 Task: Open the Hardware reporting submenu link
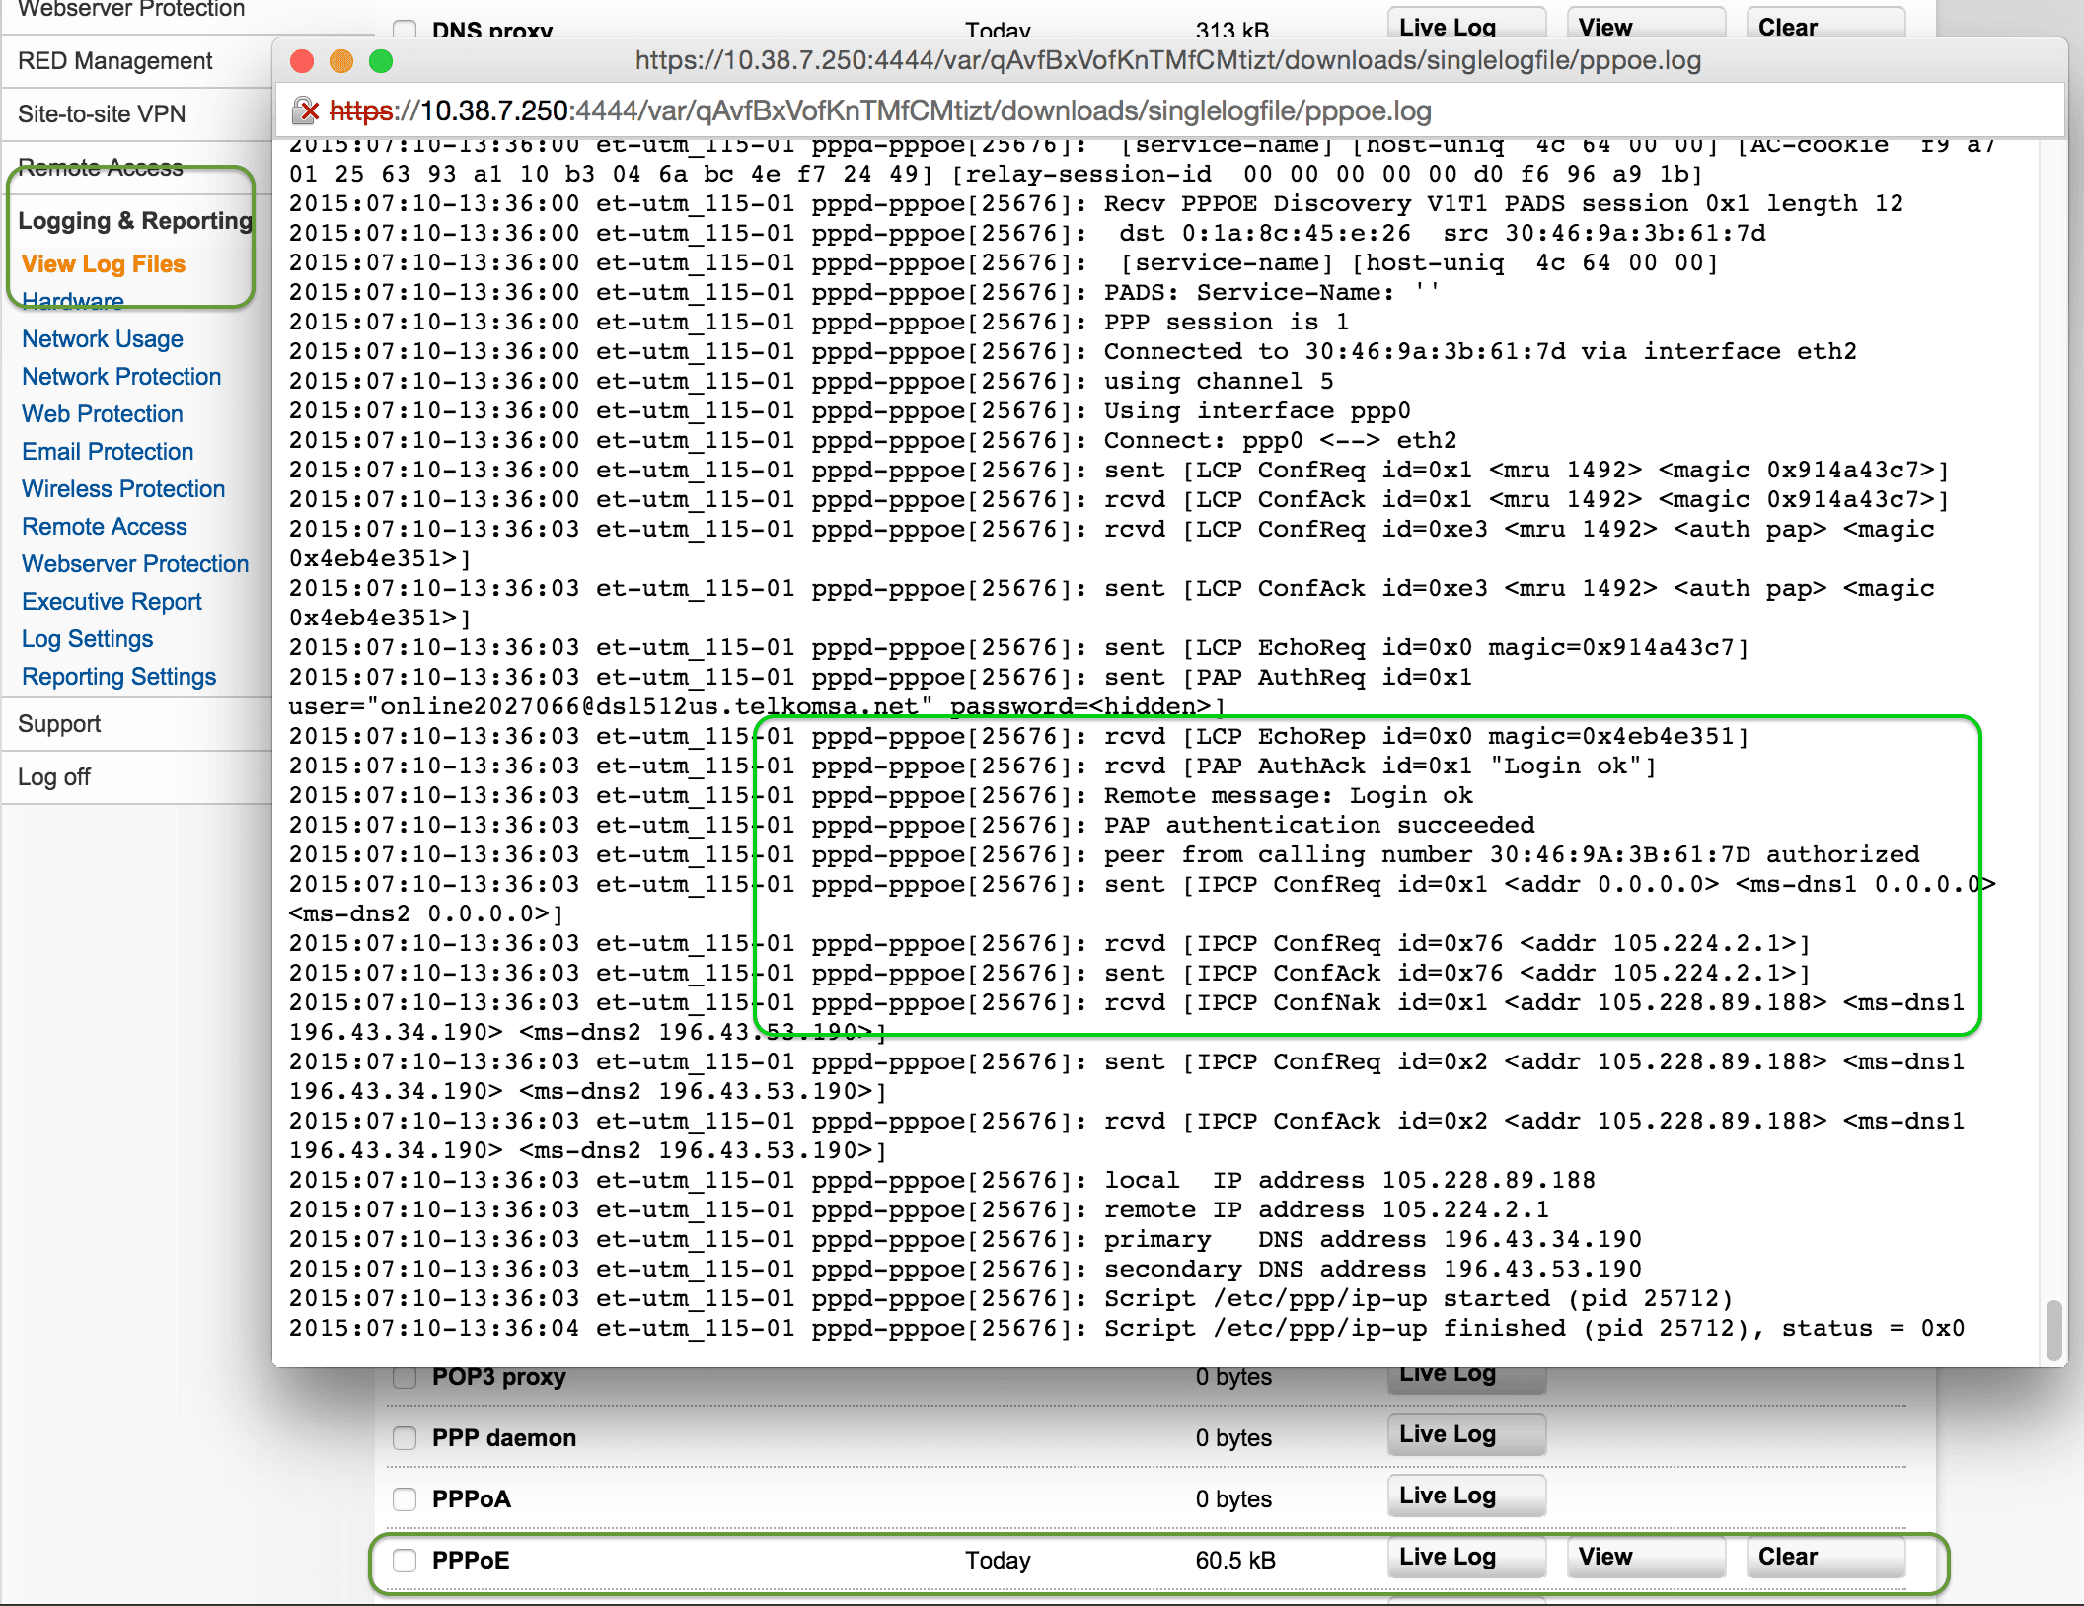tap(73, 301)
